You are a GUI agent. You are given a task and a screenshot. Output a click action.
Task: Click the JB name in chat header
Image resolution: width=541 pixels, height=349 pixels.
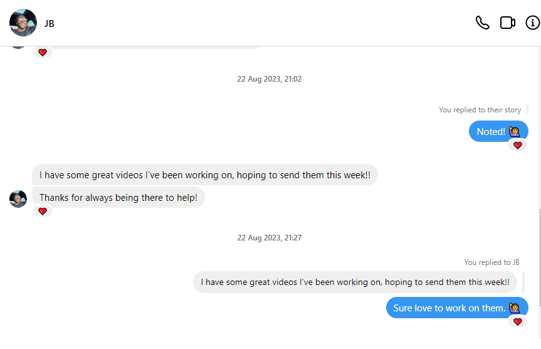click(x=50, y=24)
